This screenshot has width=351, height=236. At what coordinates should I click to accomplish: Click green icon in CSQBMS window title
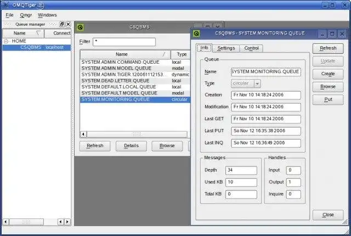(80, 27)
